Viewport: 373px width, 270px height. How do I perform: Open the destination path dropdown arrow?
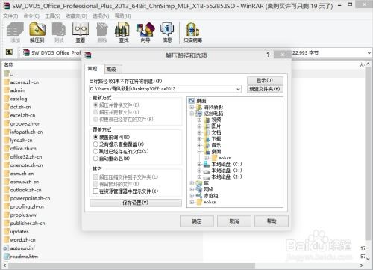tap(238, 89)
